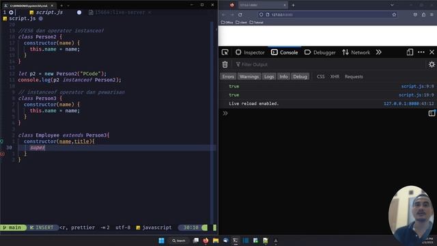Open DevTools three-dot options menu
The image size is (437, 246).
[421, 52]
